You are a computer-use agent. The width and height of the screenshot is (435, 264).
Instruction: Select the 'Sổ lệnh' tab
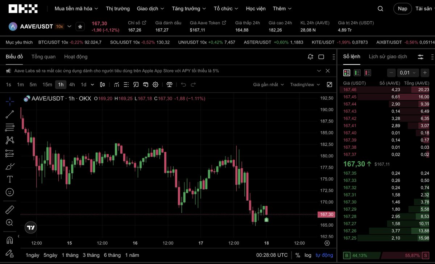pos(352,57)
